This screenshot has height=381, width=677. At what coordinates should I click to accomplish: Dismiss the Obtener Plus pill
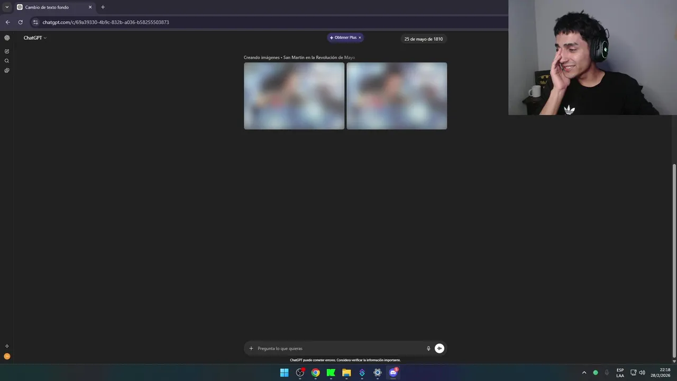[x=360, y=38]
